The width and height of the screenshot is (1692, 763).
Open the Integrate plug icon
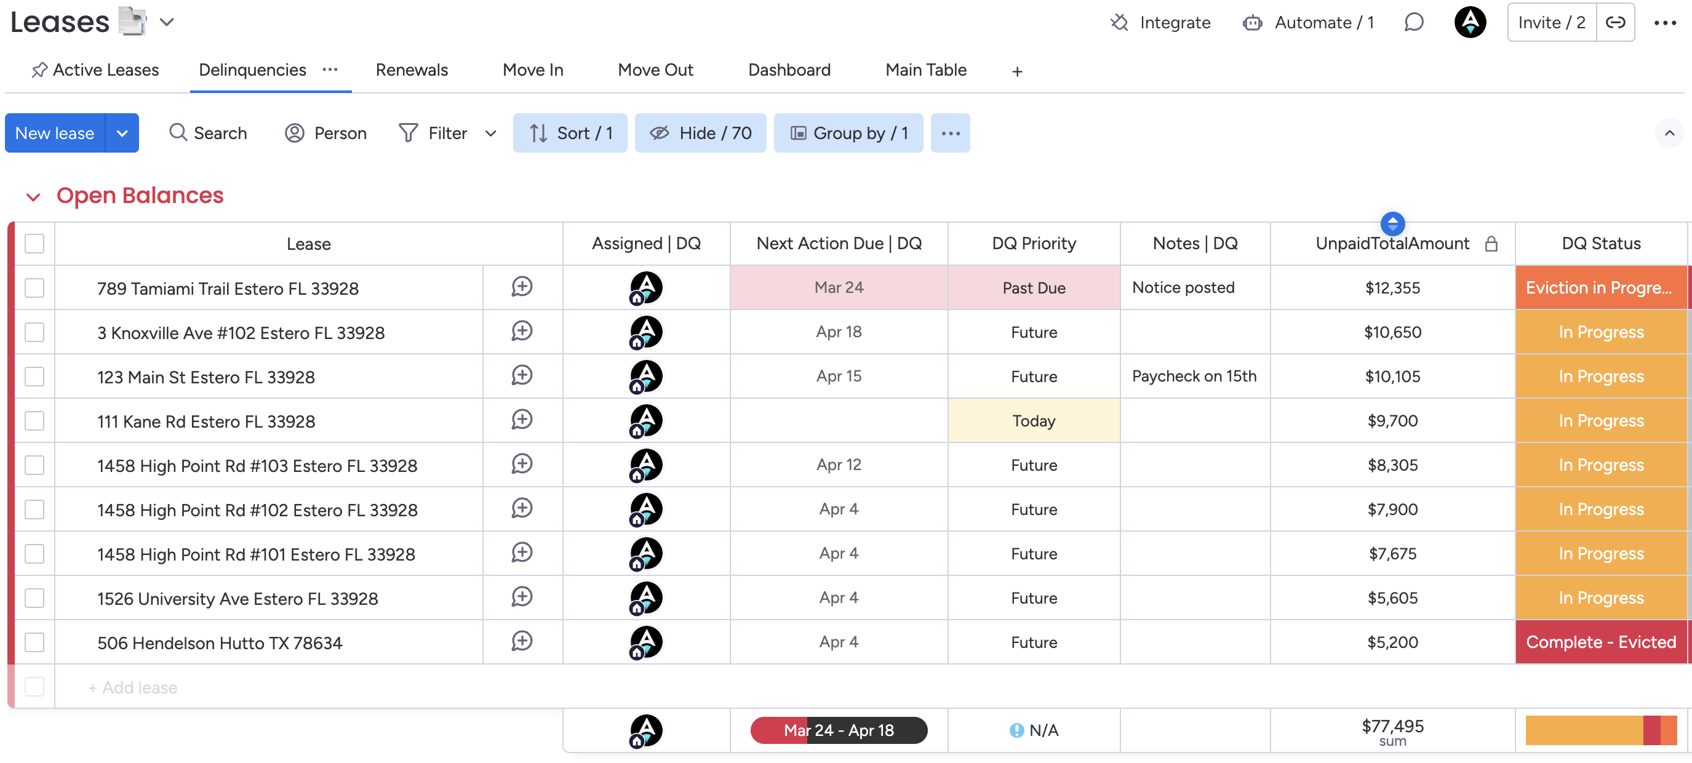pos(1119,22)
